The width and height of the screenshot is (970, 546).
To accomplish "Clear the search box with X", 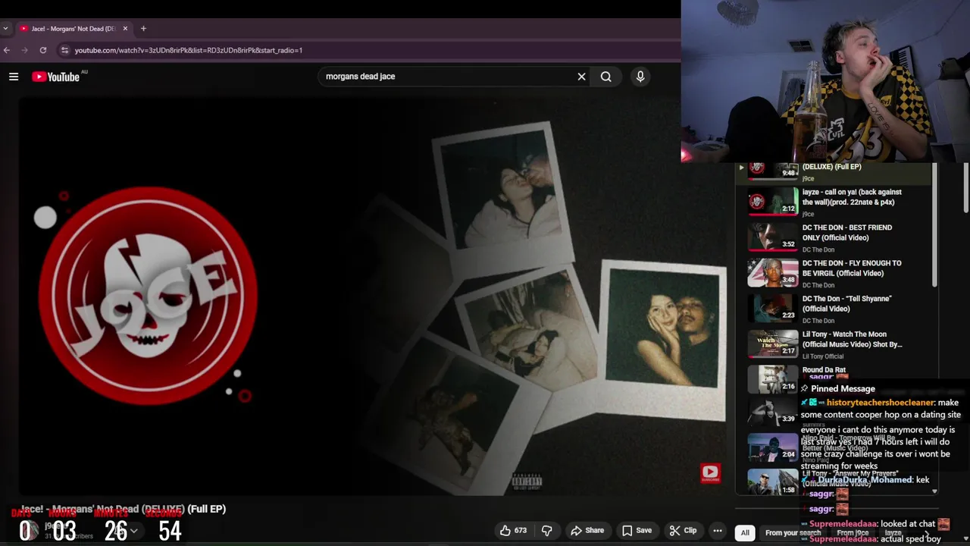I will click(581, 77).
